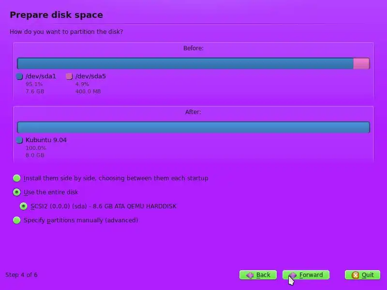Click the '100.0%' percentage text
The height and width of the screenshot is (290, 387).
click(x=36, y=148)
